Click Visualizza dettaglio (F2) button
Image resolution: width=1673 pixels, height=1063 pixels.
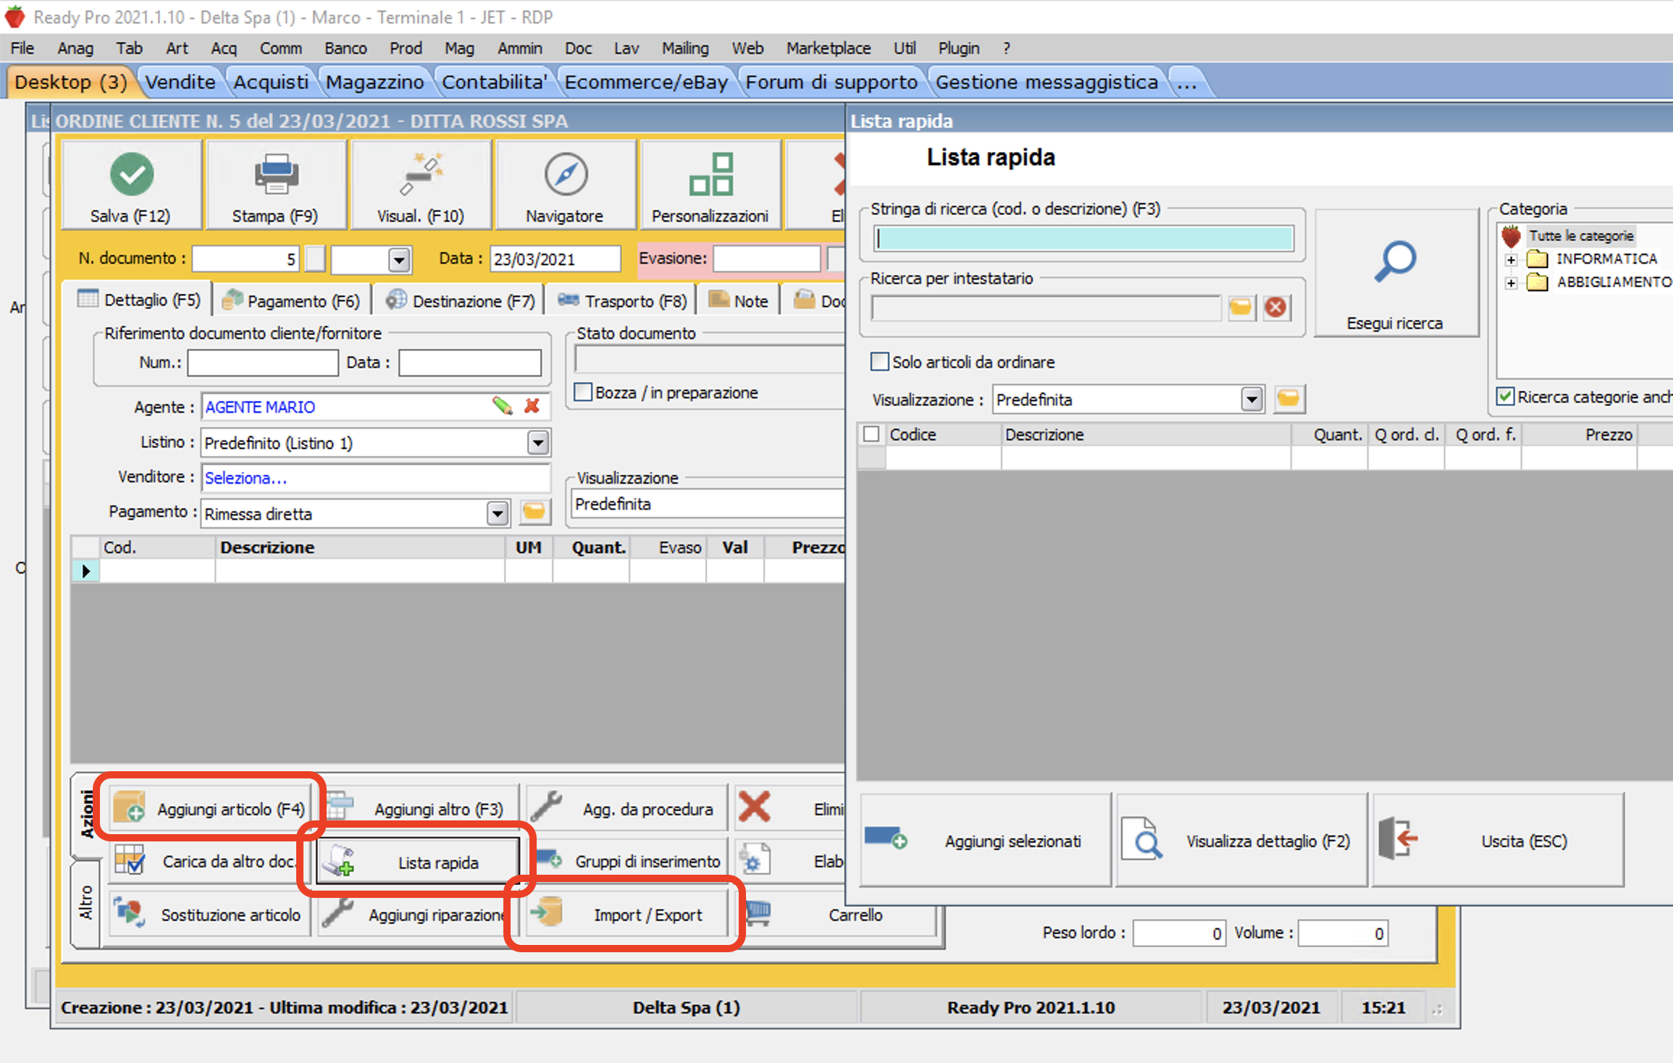[1241, 840]
